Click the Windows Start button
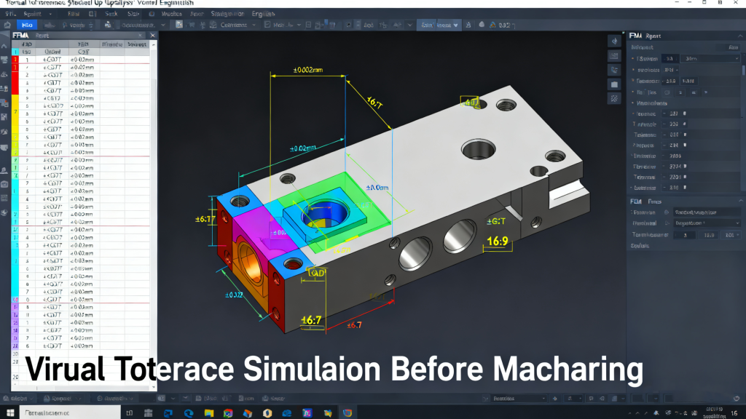The image size is (746, 419). point(10,412)
